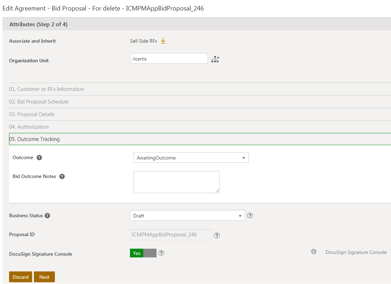Screen dimensions: 391x284
Task: Click into the Bid Outcome Notes text area
Action: coord(176,182)
